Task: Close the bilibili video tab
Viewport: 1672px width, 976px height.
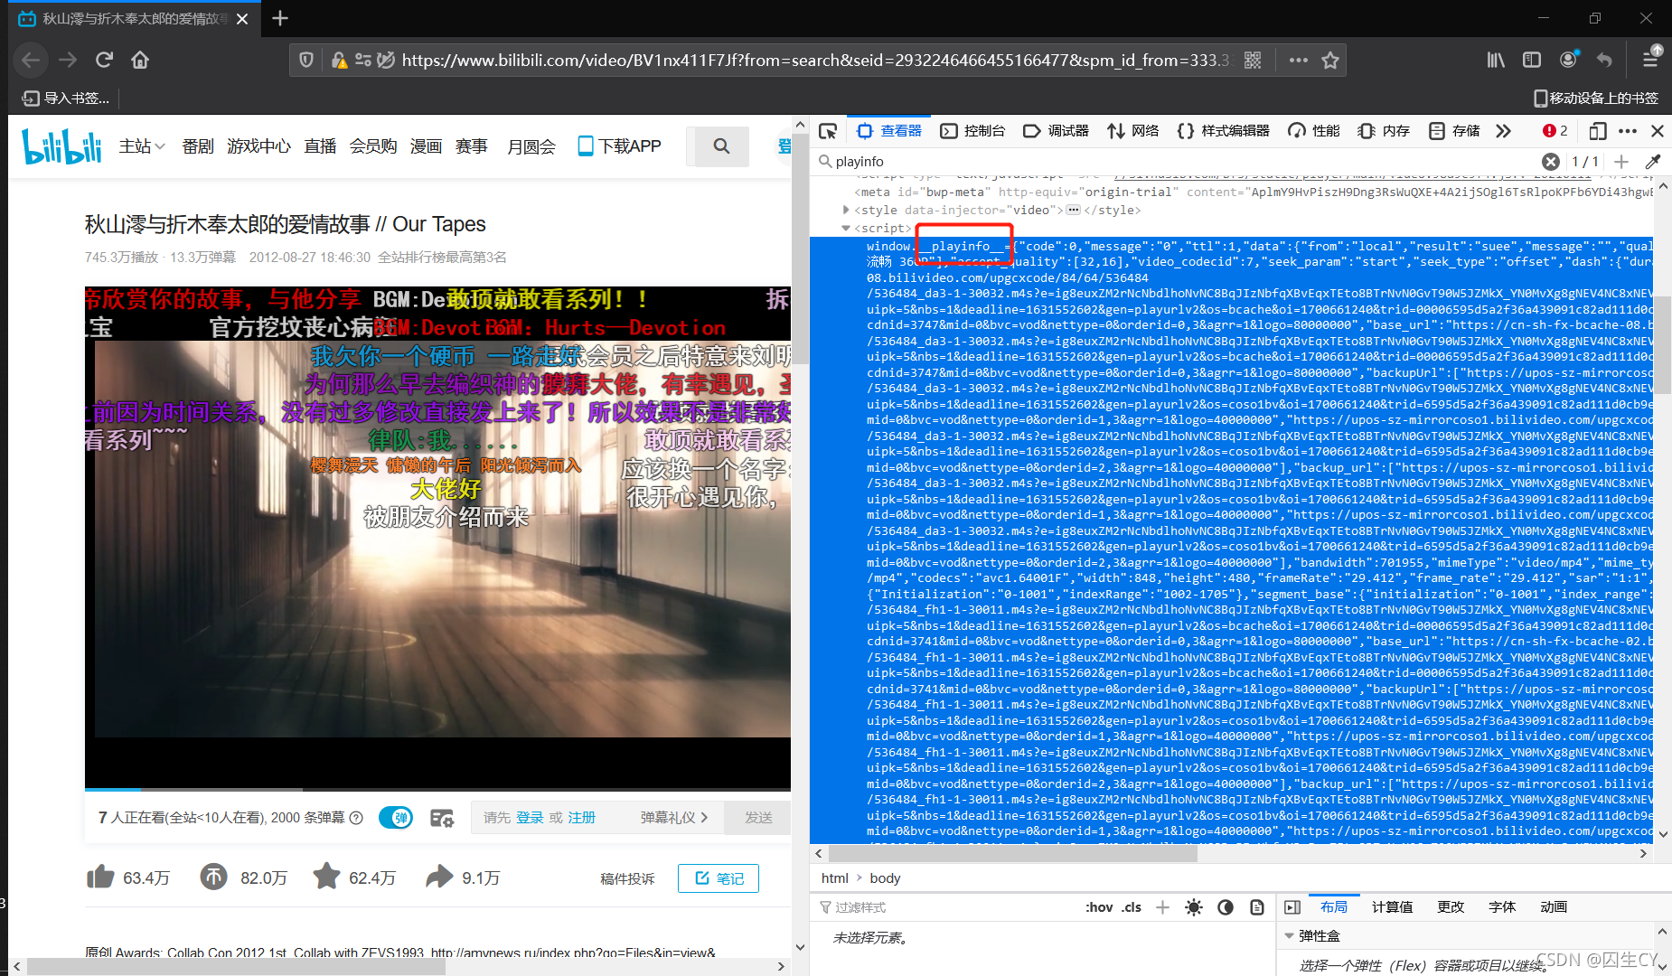Action: point(242,19)
